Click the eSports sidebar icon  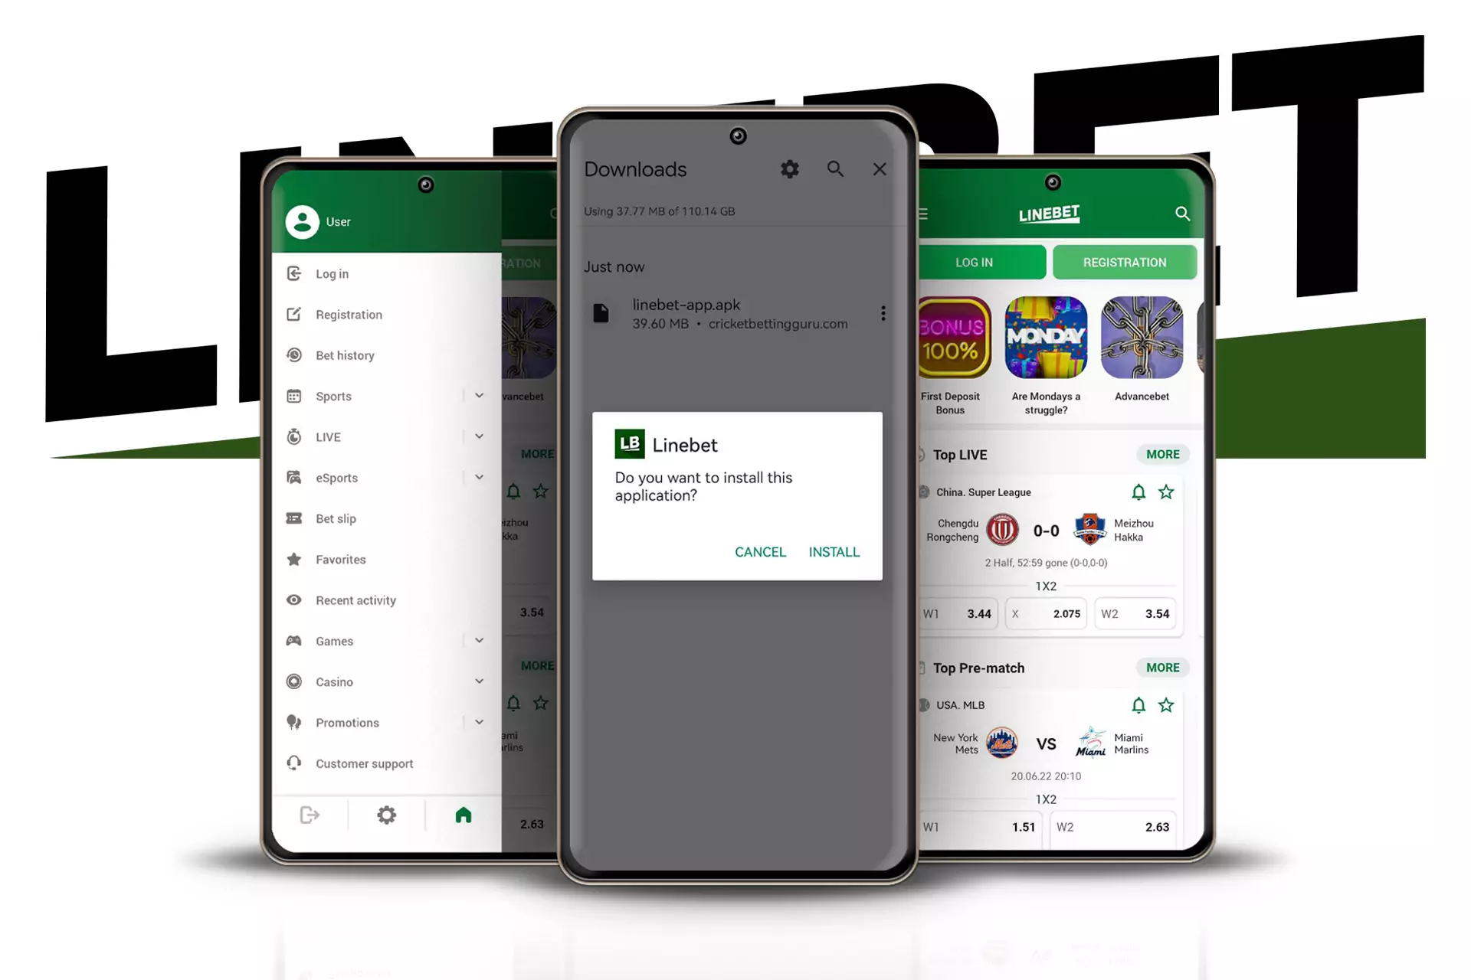(x=296, y=477)
